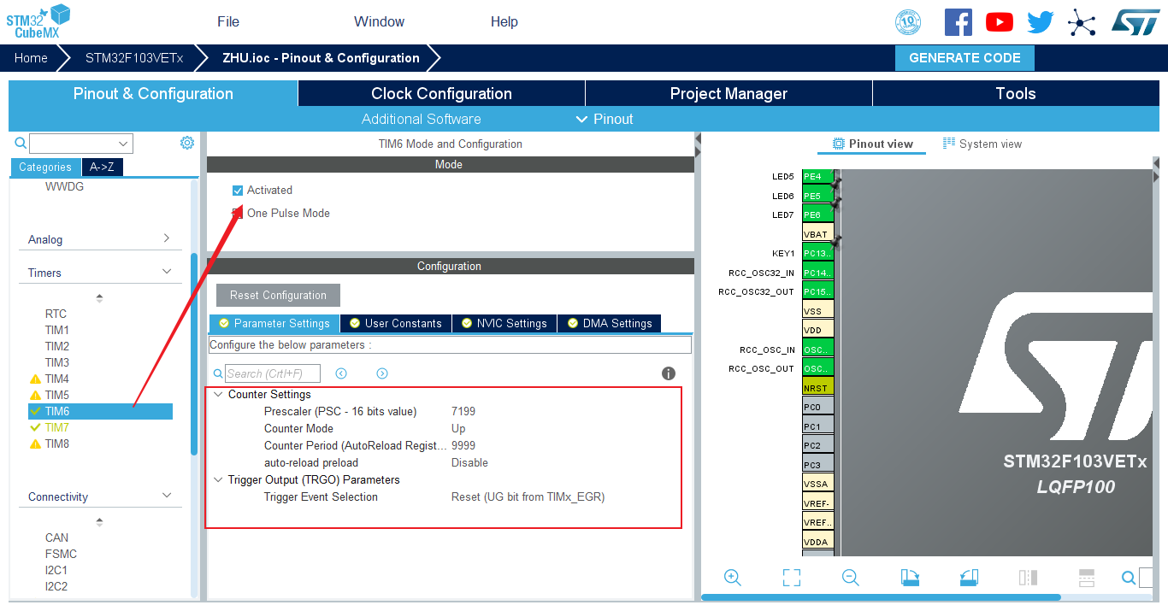Click the pin search magnifier icon
The image size is (1168, 611).
1130,579
